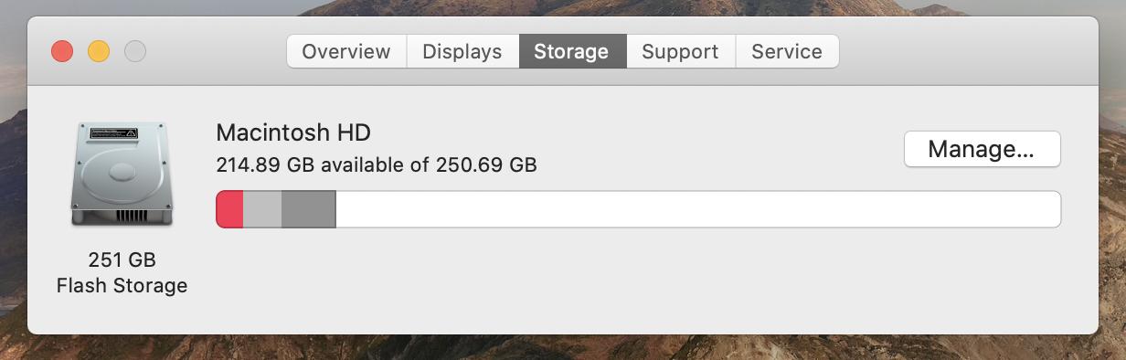Close the window with red button
The height and width of the screenshot is (360, 1126).
pyautogui.click(x=62, y=51)
